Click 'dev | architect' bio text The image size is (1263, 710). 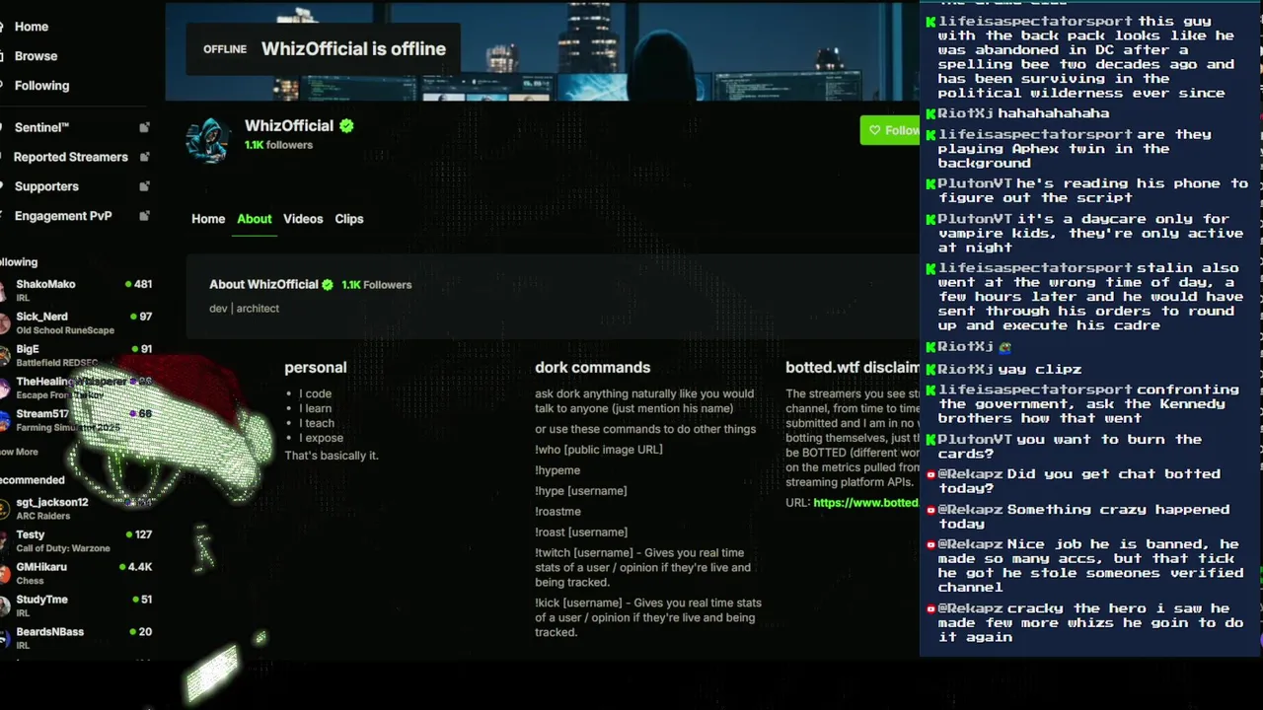(244, 309)
